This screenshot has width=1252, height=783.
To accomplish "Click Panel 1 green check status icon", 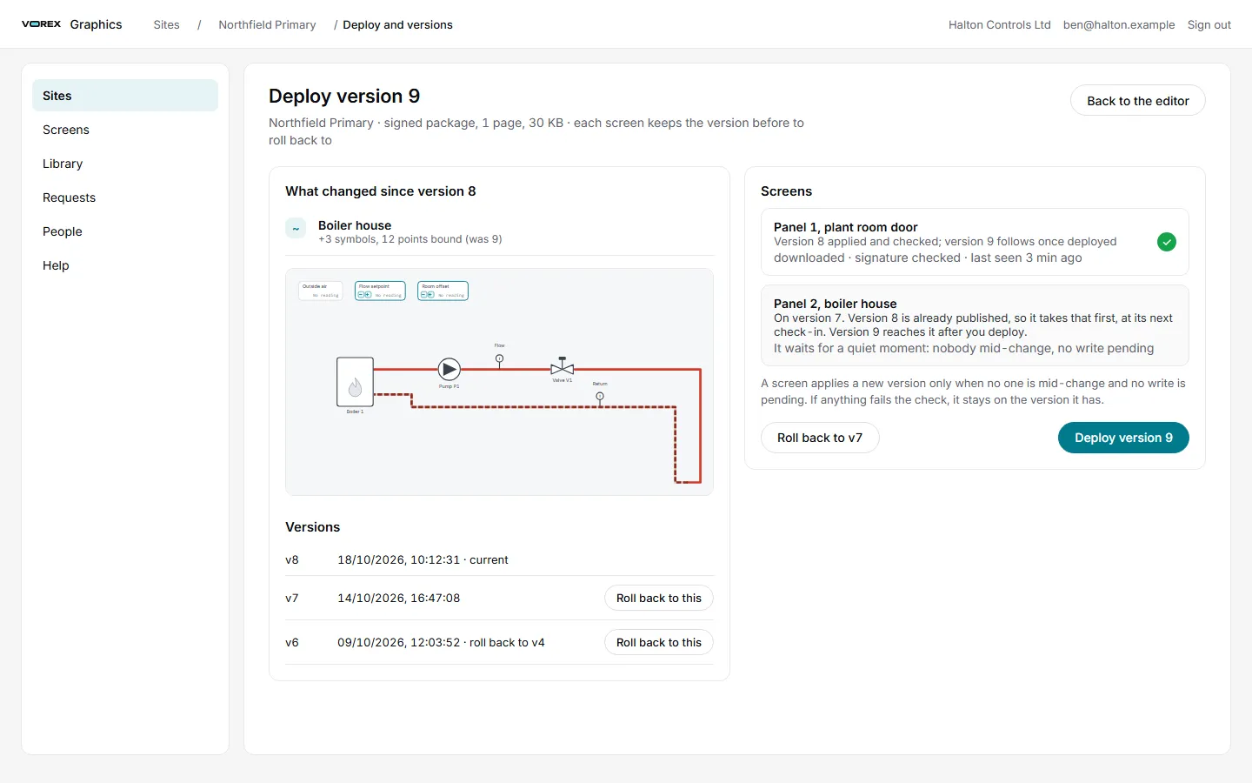I will [1167, 242].
